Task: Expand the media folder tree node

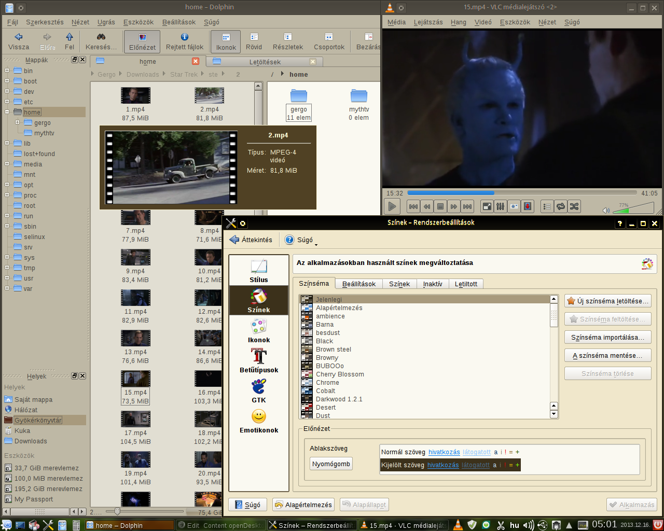Action: pos(7,164)
